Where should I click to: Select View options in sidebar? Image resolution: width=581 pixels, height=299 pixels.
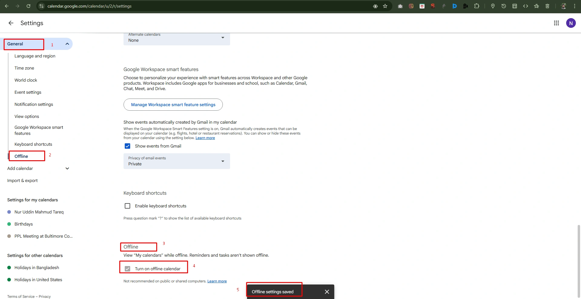27,116
